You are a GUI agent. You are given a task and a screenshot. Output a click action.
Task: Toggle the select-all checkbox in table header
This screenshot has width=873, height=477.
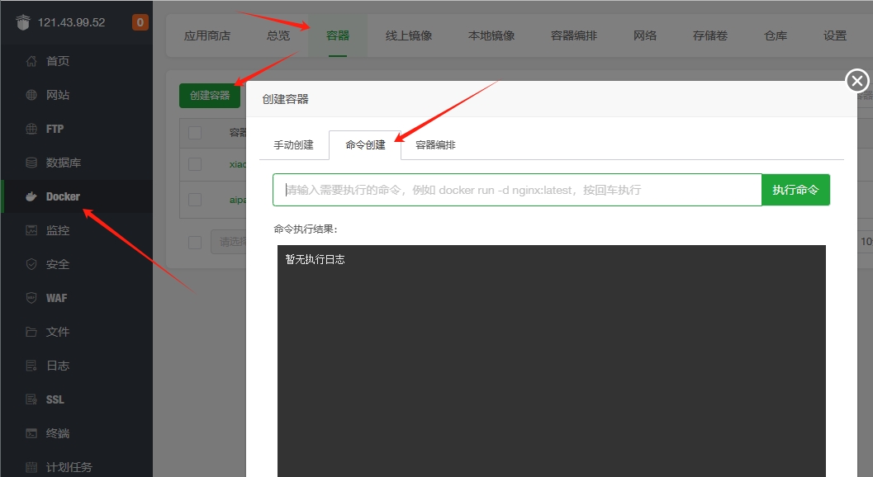pyautogui.click(x=195, y=133)
